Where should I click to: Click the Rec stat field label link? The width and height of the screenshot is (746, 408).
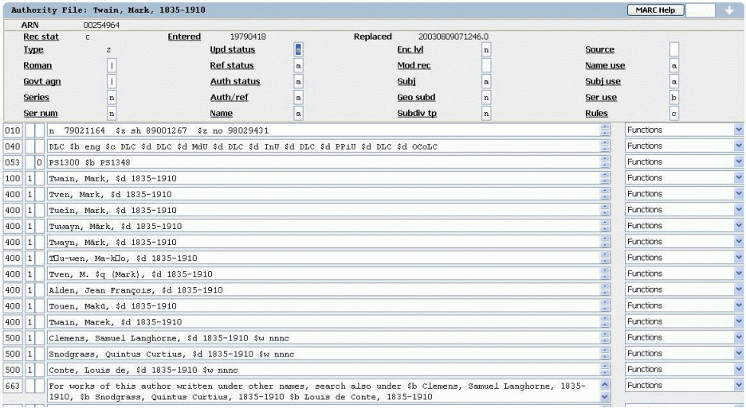click(41, 37)
